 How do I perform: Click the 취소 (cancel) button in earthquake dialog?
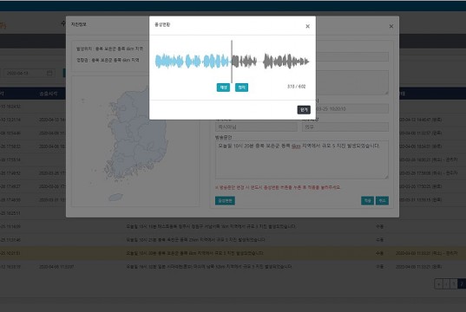382,201
